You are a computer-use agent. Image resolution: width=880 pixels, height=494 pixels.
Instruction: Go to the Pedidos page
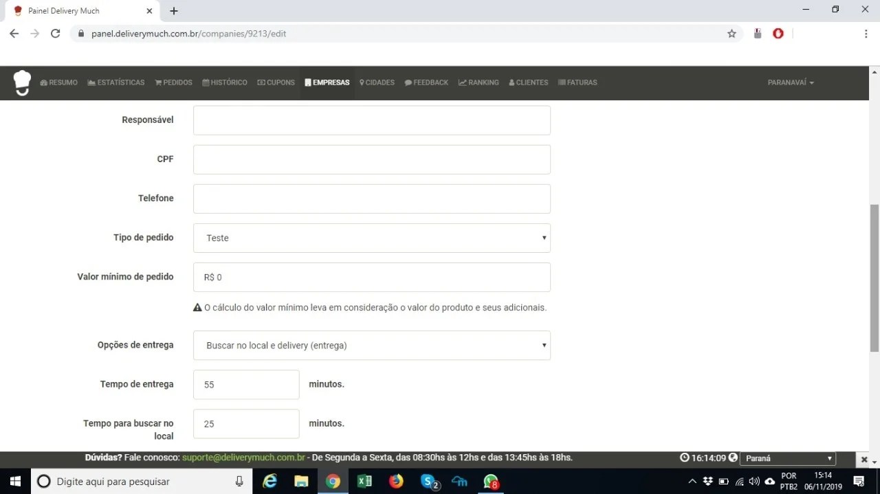pyautogui.click(x=173, y=82)
